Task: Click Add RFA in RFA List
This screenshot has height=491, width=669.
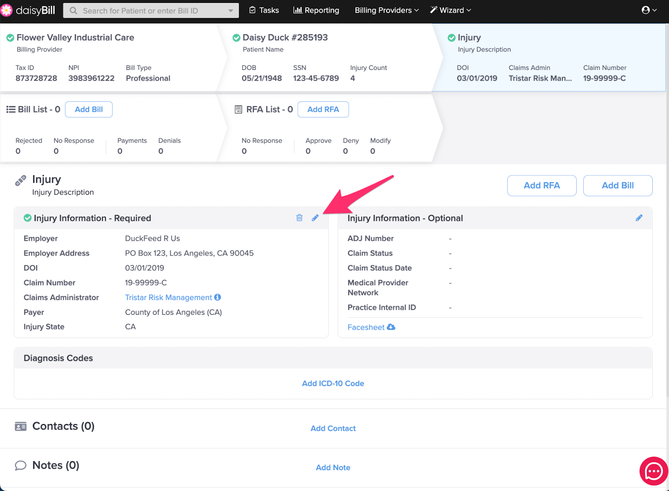Action: click(x=323, y=109)
